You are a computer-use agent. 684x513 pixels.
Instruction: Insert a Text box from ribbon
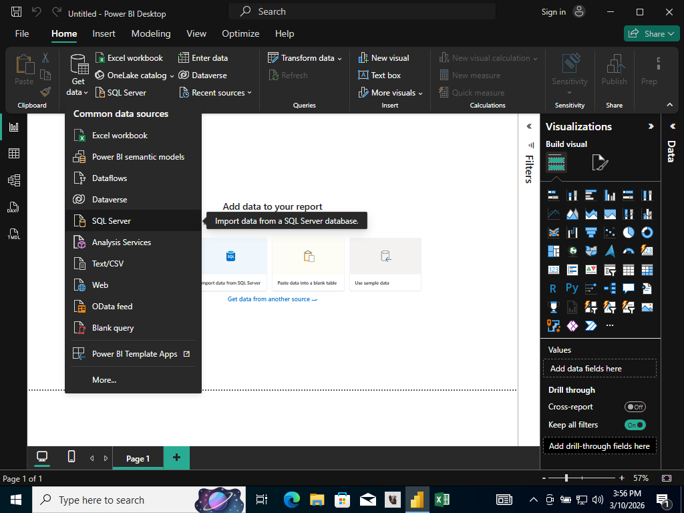click(x=379, y=75)
